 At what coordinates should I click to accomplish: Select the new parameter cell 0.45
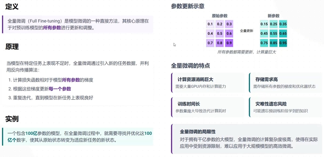coord(264,34)
